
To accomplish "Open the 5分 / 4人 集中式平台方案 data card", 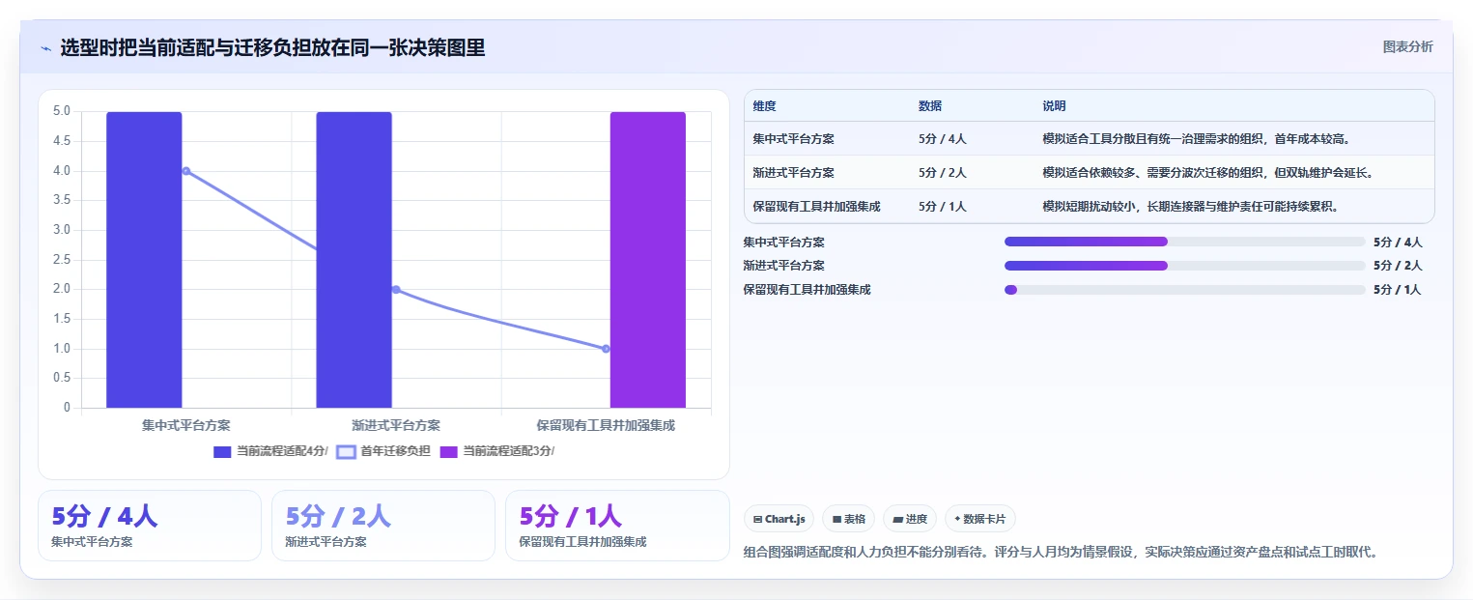I will 150,526.
